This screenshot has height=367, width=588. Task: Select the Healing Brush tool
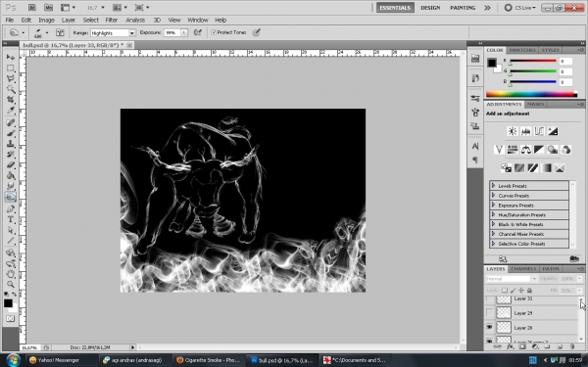[11, 123]
